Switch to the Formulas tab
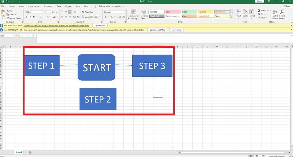The width and height of the screenshot is (293, 157). (48, 6)
